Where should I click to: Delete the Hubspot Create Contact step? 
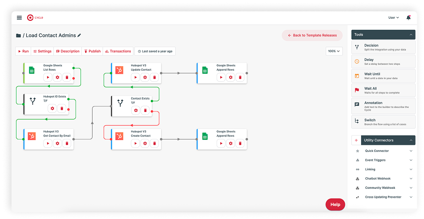154,143
